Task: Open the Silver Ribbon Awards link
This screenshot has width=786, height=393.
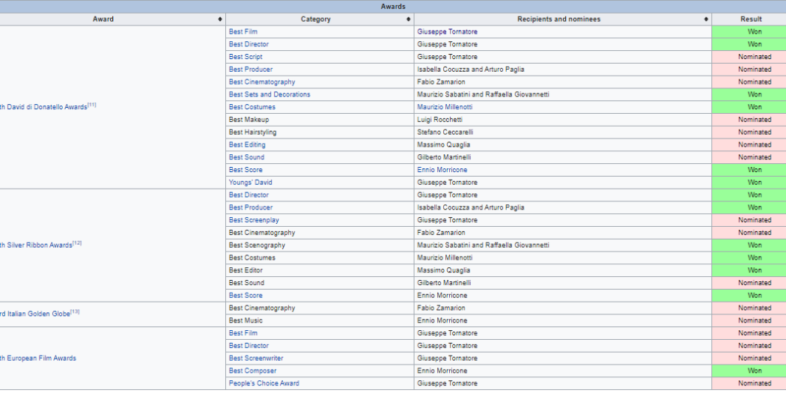Action: point(36,245)
